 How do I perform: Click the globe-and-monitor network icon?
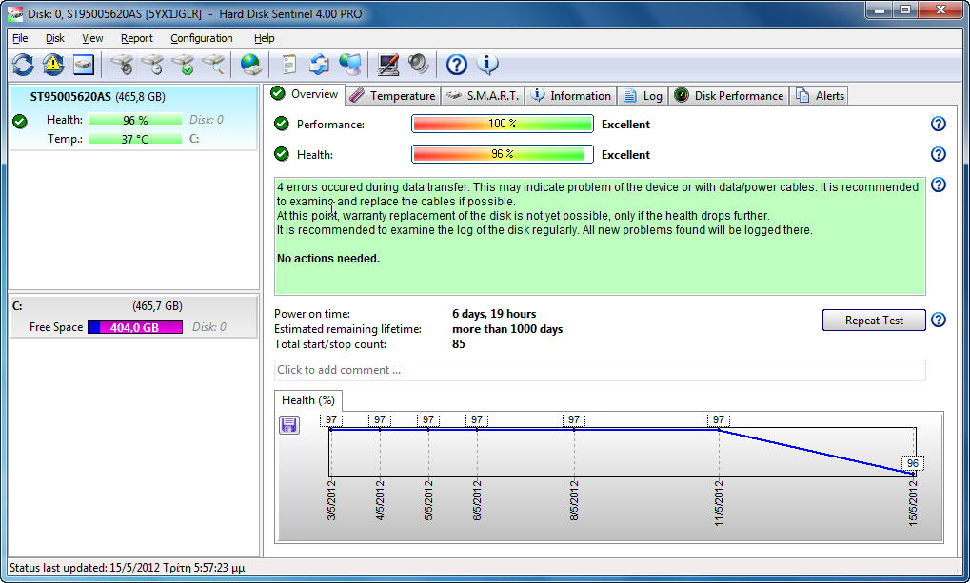(350, 65)
